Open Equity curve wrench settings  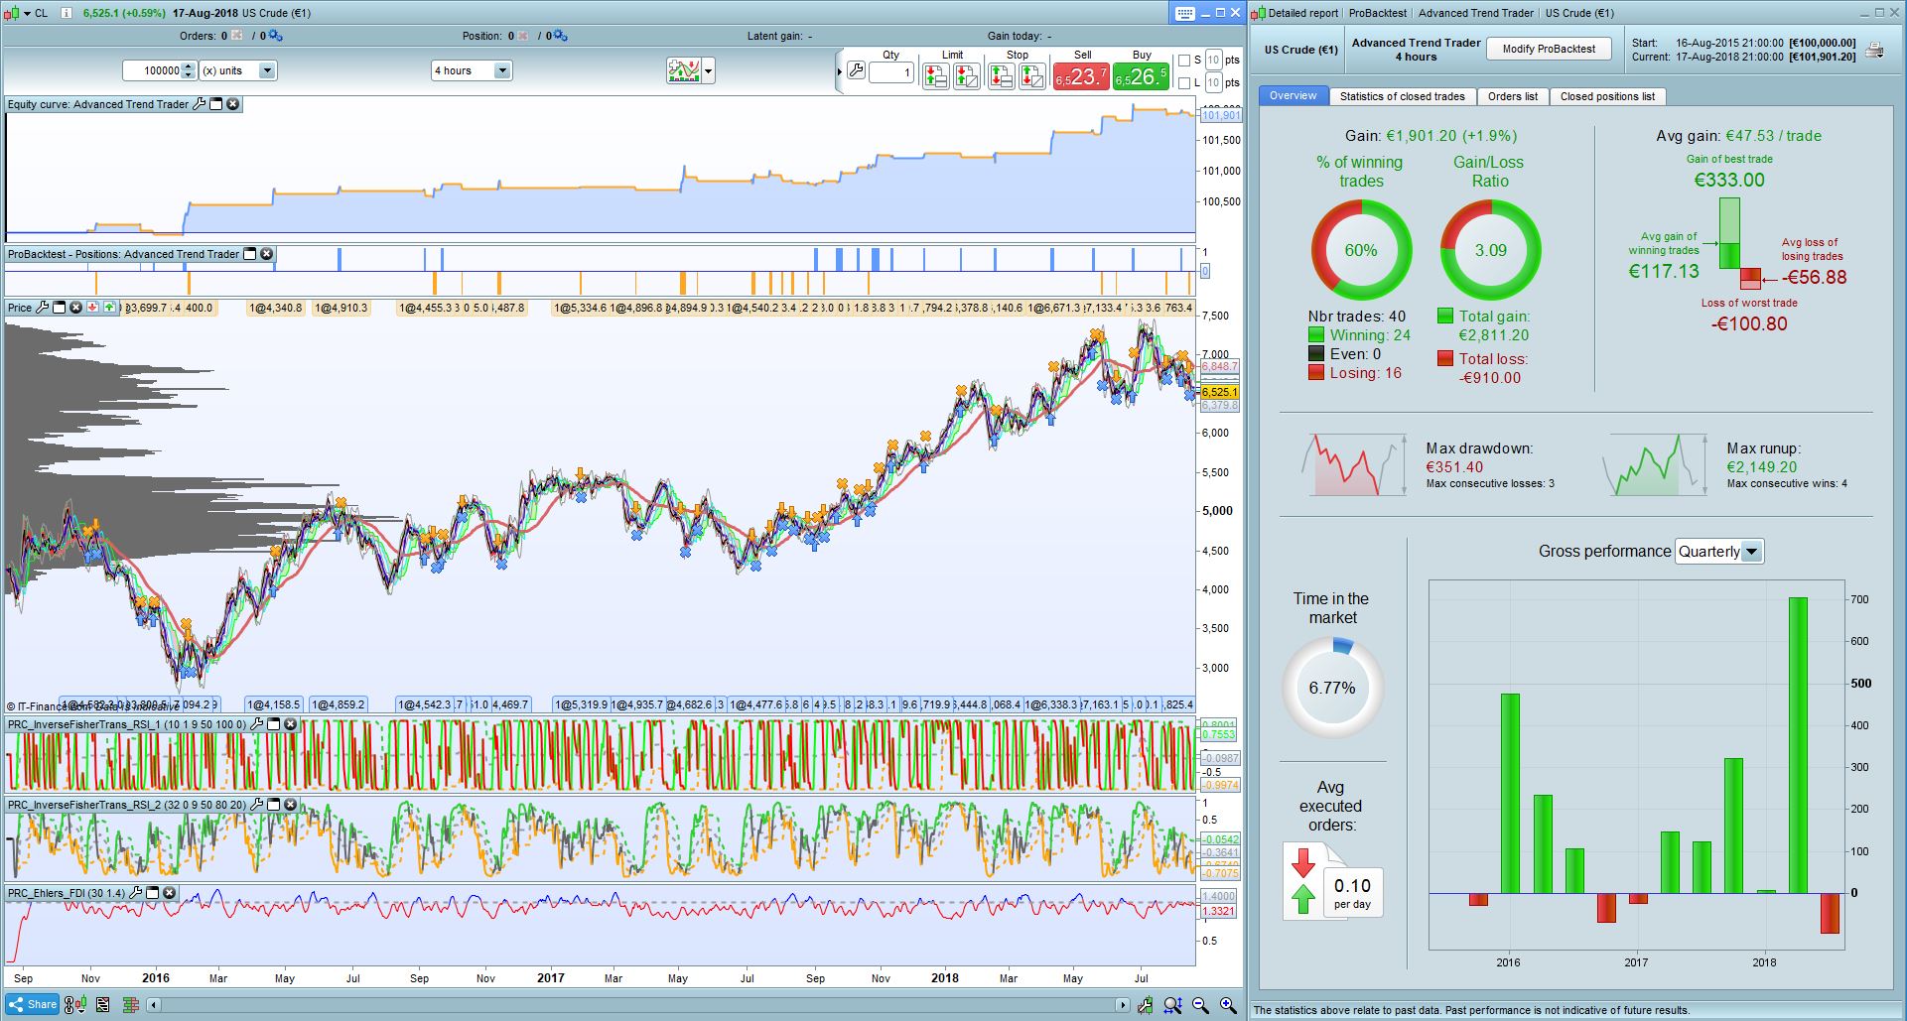[199, 104]
